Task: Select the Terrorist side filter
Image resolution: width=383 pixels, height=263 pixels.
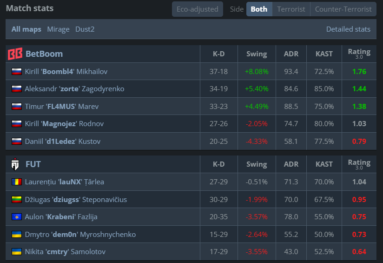Action: click(x=291, y=9)
